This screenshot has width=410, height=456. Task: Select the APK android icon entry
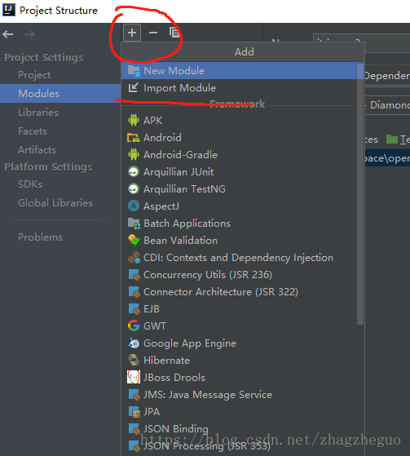click(x=240, y=120)
